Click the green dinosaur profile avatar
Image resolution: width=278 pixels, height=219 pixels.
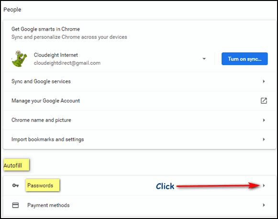click(x=19, y=59)
